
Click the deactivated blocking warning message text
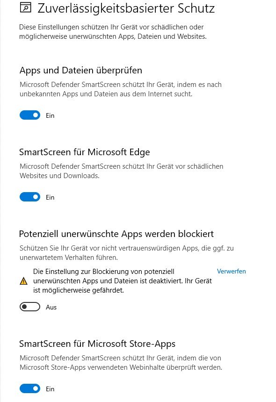[x=123, y=281]
